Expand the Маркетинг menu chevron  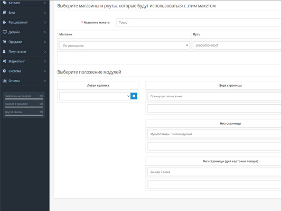pyautogui.click(x=45, y=61)
